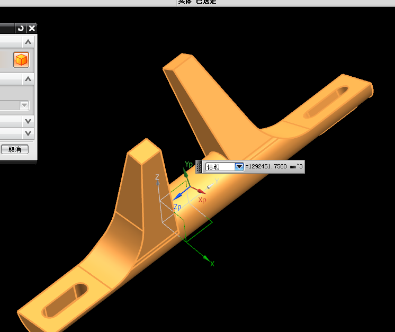Collapse the topmost dialog section
The image size is (395, 332).
(x=28, y=42)
